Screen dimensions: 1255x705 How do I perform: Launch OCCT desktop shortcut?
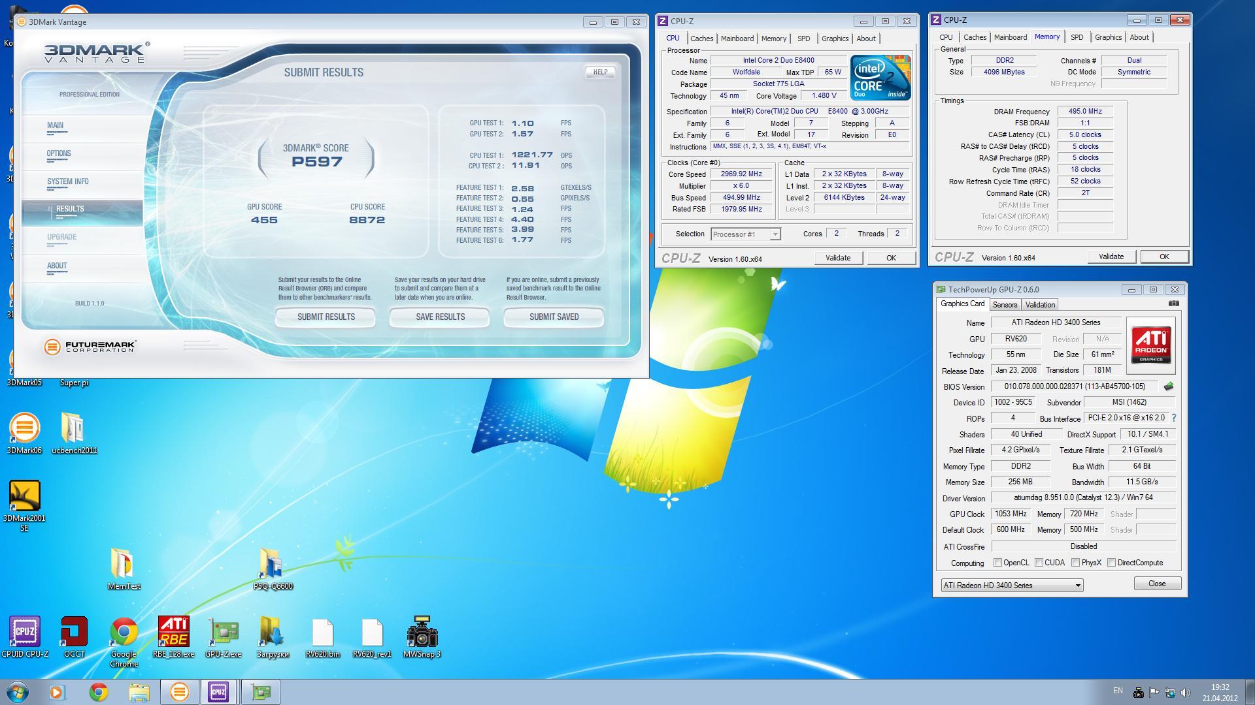74,636
